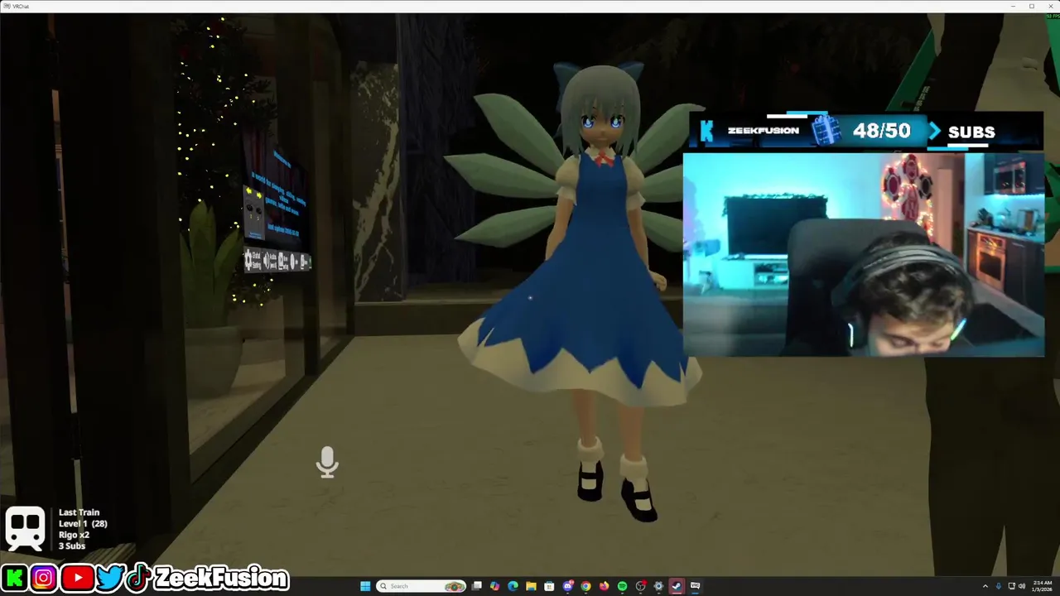The width and height of the screenshot is (1060, 596).
Task: Click the TikTok logo icon
Action: (139, 577)
